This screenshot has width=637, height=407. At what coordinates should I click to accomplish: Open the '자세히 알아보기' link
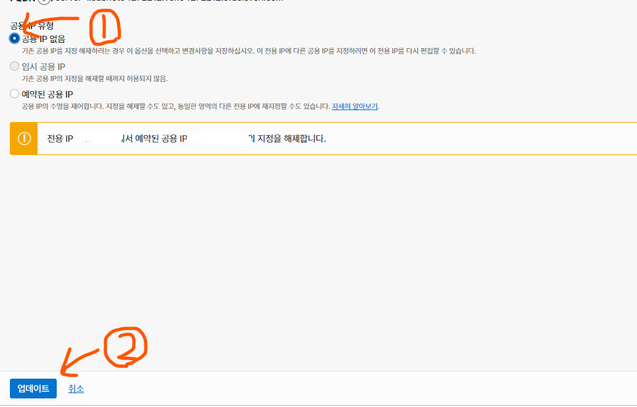[x=355, y=106]
